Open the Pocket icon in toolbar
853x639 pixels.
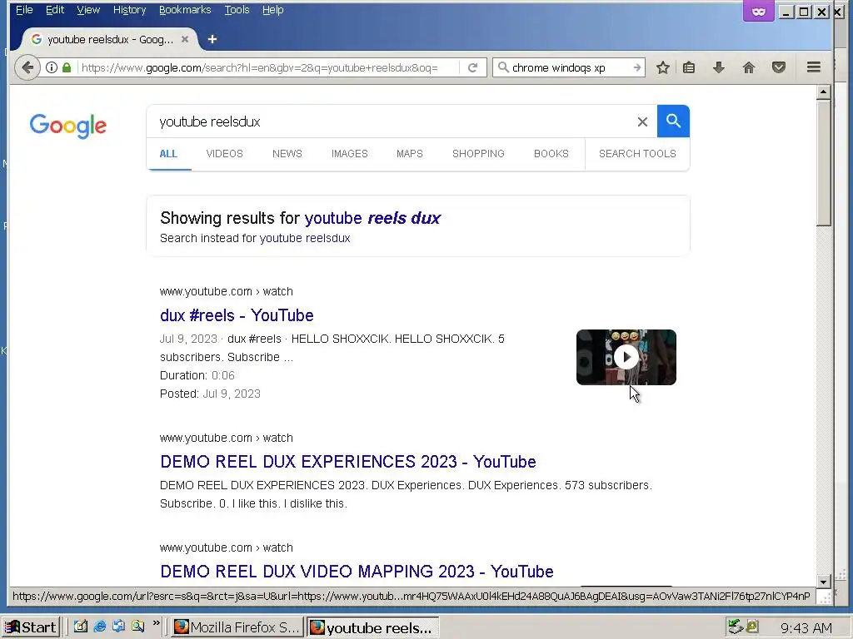pyautogui.click(x=779, y=67)
